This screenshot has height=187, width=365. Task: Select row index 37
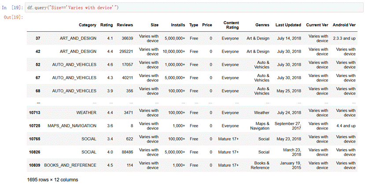38,38
